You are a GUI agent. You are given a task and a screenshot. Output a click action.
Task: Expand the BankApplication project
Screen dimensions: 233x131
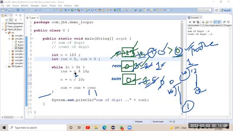(3, 23)
